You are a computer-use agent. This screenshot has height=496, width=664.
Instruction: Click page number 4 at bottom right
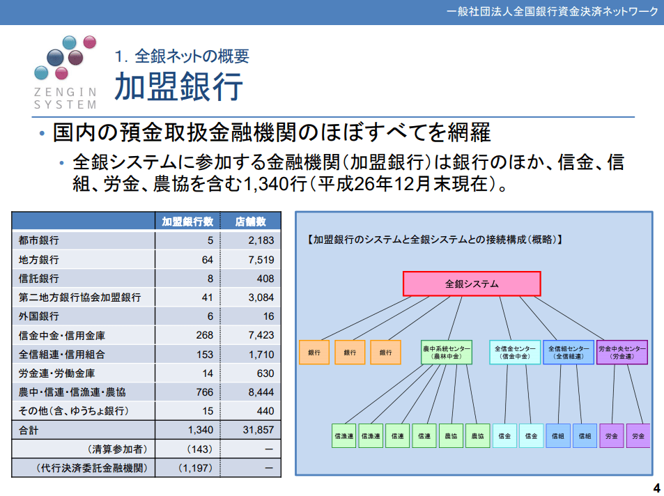656,487
